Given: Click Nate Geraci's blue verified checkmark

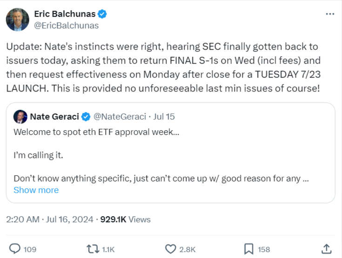Looking at the screenshot, I should [x=86, y=117].
